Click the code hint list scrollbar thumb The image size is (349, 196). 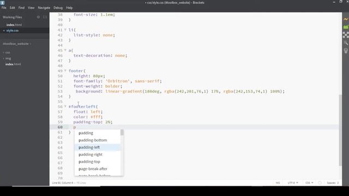[x=122, y=132]
